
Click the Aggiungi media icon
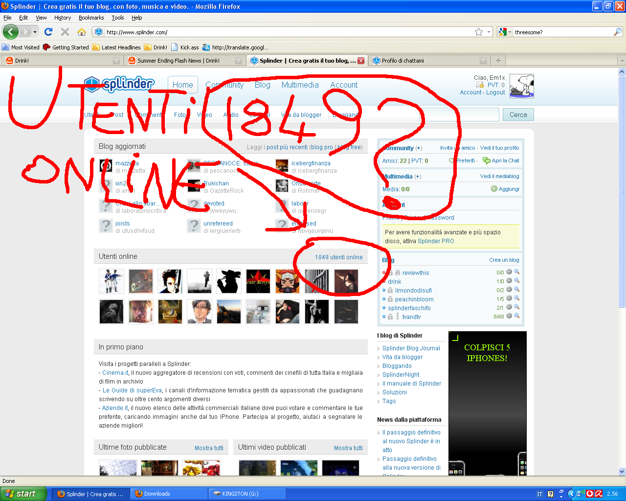[494, 189]
